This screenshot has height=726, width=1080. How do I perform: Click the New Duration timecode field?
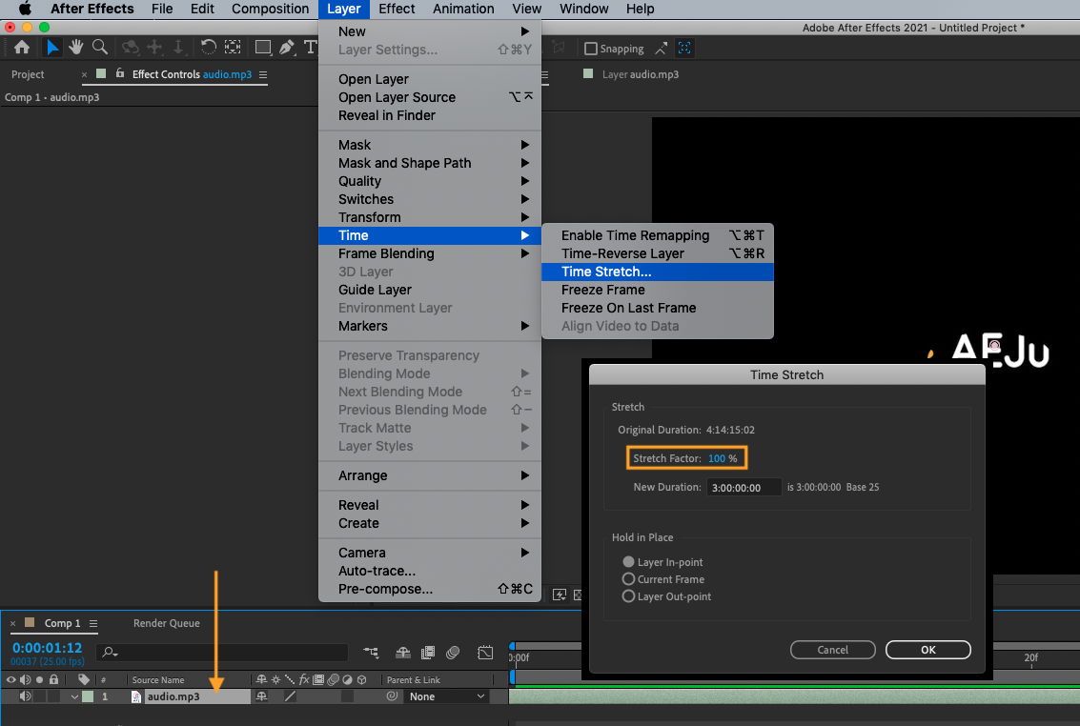(x=744, y=487)
